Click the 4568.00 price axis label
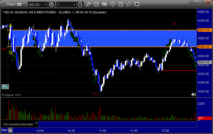 pos(203,38)
